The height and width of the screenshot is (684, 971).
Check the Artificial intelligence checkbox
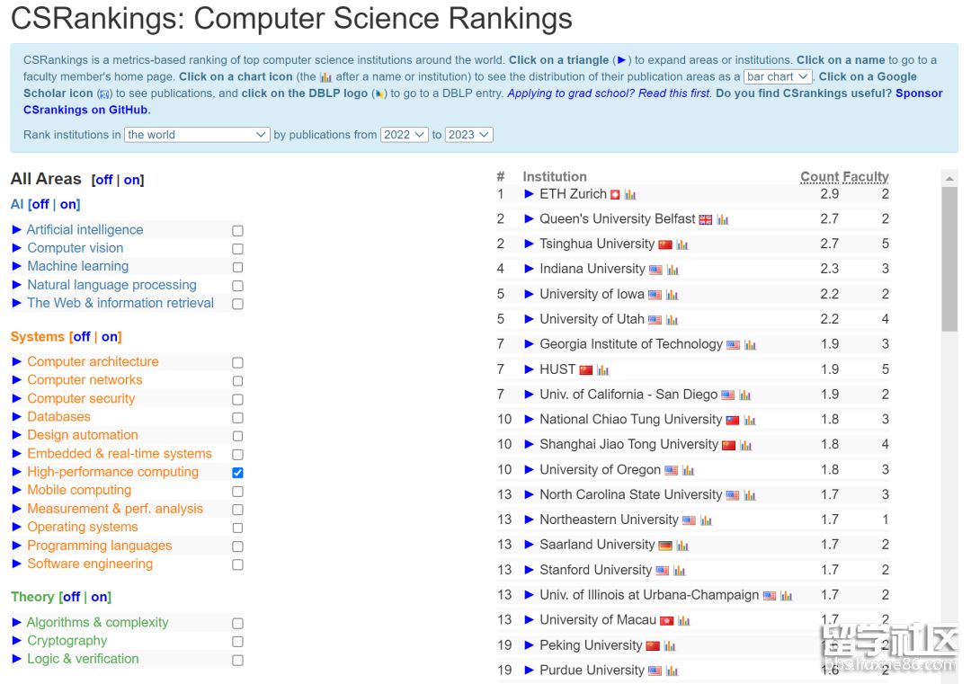pyautogui.click(x=237, y=231)
